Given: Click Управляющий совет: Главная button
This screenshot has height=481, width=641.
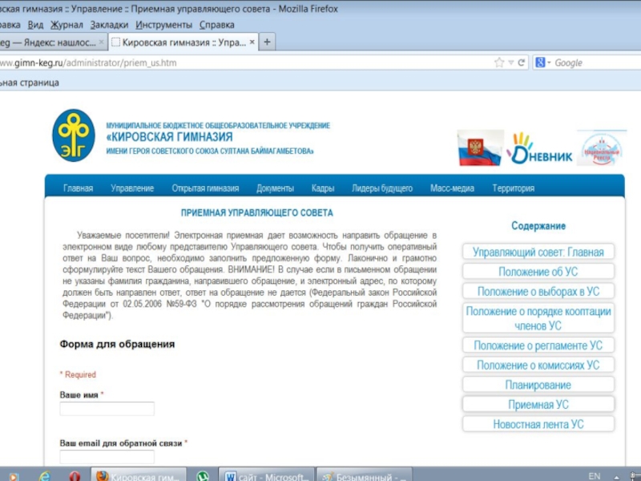Looking at the screenshot, I should [538, 252].
